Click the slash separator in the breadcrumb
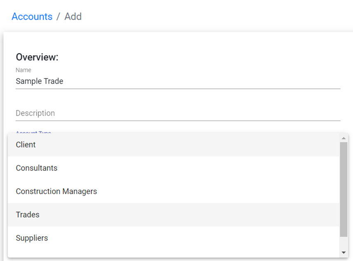The image size is (353, 261). click(x=58, y=16)
